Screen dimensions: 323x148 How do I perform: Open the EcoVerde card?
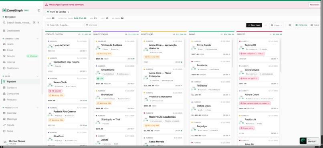pyautogui.click(x=210, y=68)
